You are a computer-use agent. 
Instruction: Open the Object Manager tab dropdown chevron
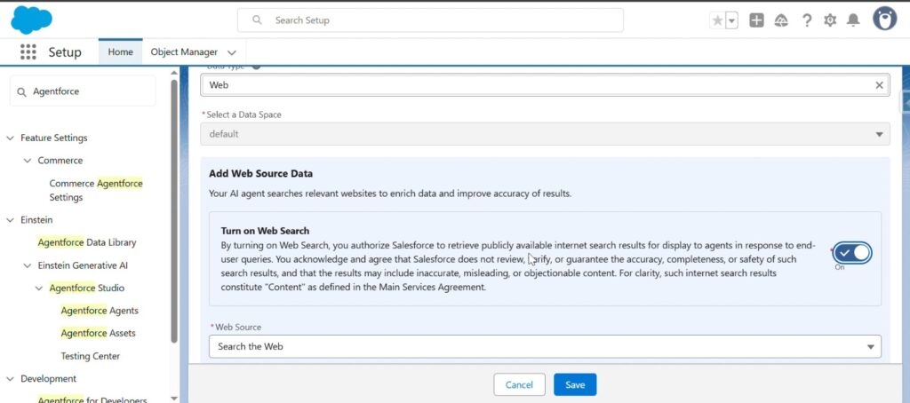click(x=232, y=52)
